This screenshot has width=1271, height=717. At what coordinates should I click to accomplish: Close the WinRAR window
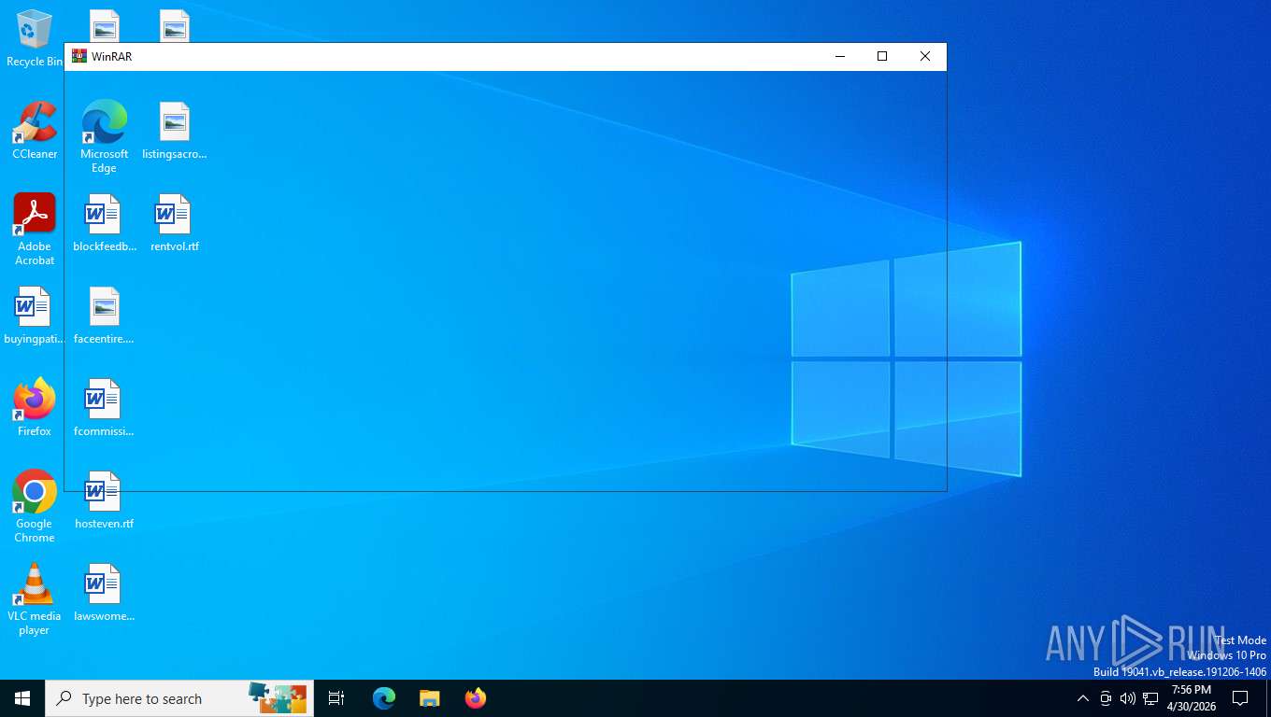924,56
